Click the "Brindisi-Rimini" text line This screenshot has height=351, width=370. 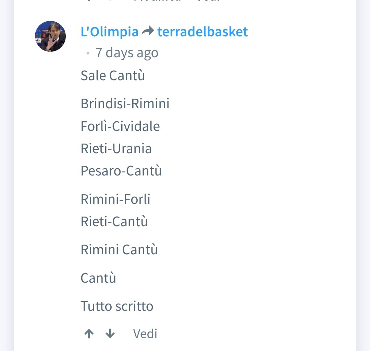pos(125,104)
